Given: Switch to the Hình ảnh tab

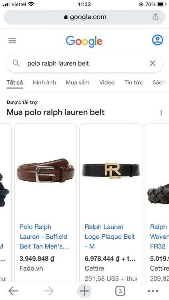Looking at the screenshot, I should [44, 82].
